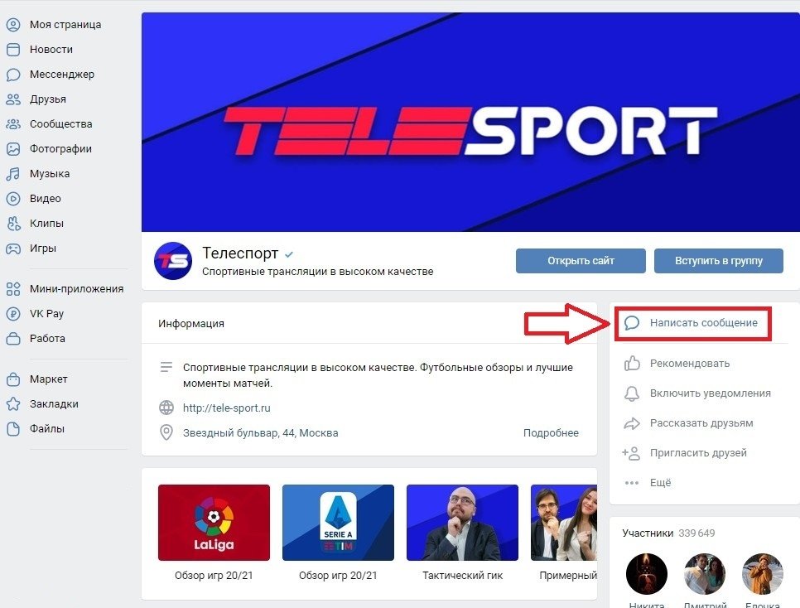Screen dimensions: 800x608
Task: Open the Video play icon in sidebar
Action: pos(13,199)
